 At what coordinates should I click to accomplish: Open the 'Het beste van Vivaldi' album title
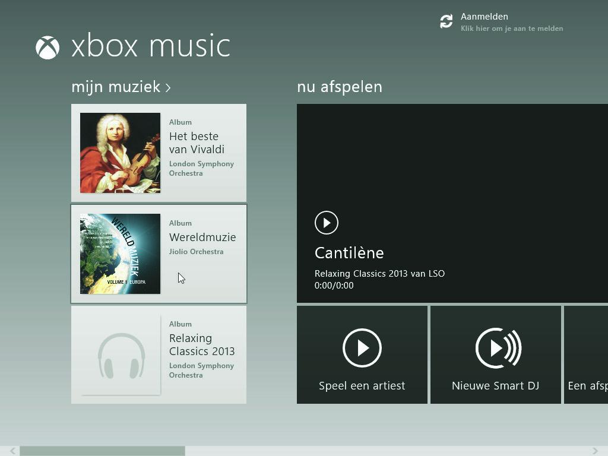[x=197, y=142]
